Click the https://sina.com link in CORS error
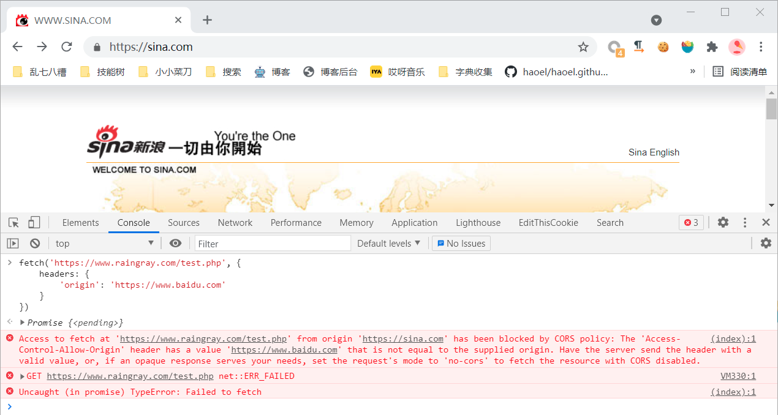The height and width of the screenshot is (415, 778). pos(403,338)
